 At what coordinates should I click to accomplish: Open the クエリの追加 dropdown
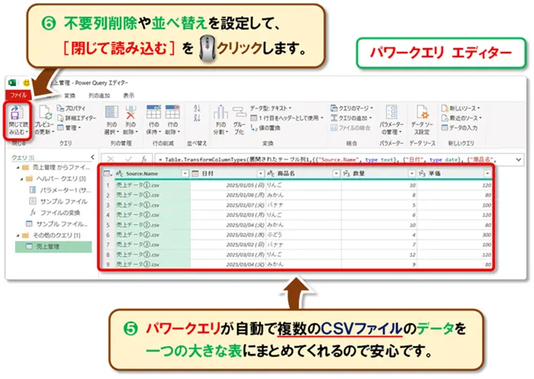point(351,118)
